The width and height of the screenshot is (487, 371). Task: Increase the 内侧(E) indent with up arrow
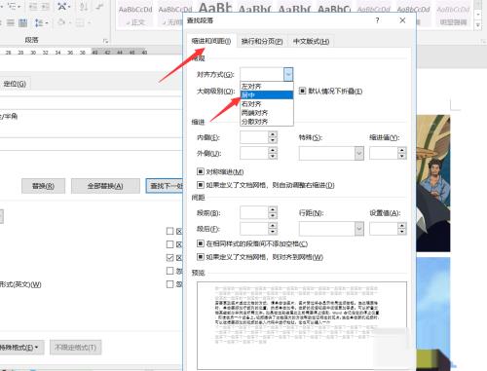pos(273,134)
